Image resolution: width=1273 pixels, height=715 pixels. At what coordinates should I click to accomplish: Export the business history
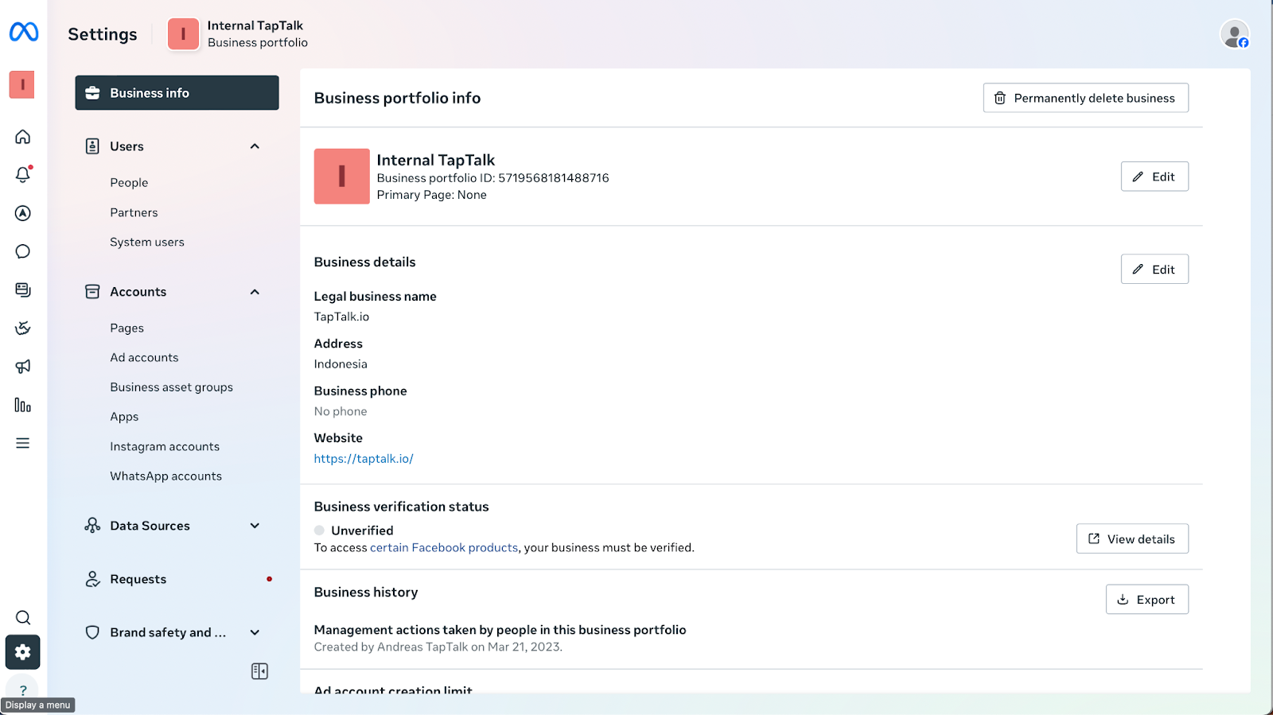click(1147, 600)
